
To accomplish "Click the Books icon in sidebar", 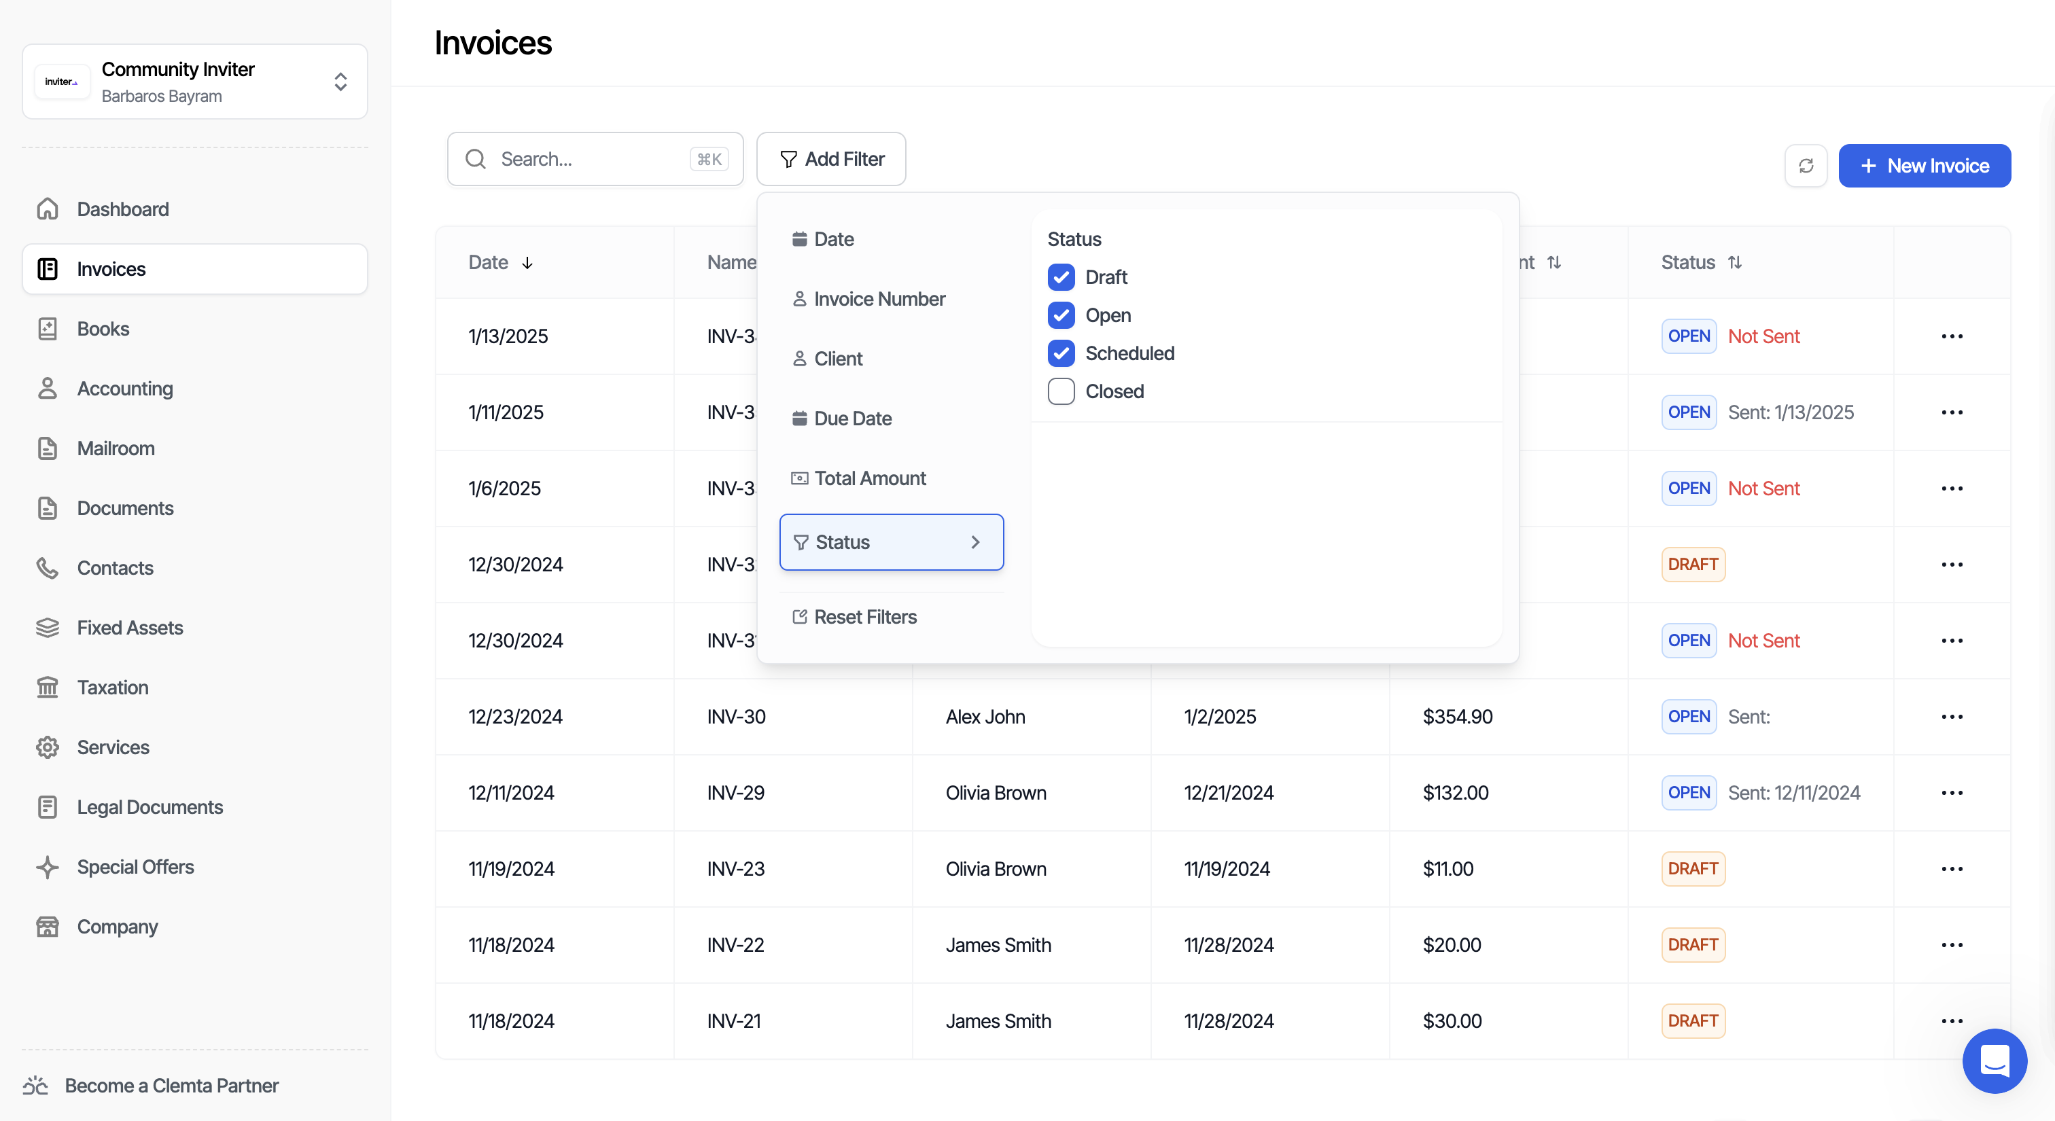I will coord(48,328).
